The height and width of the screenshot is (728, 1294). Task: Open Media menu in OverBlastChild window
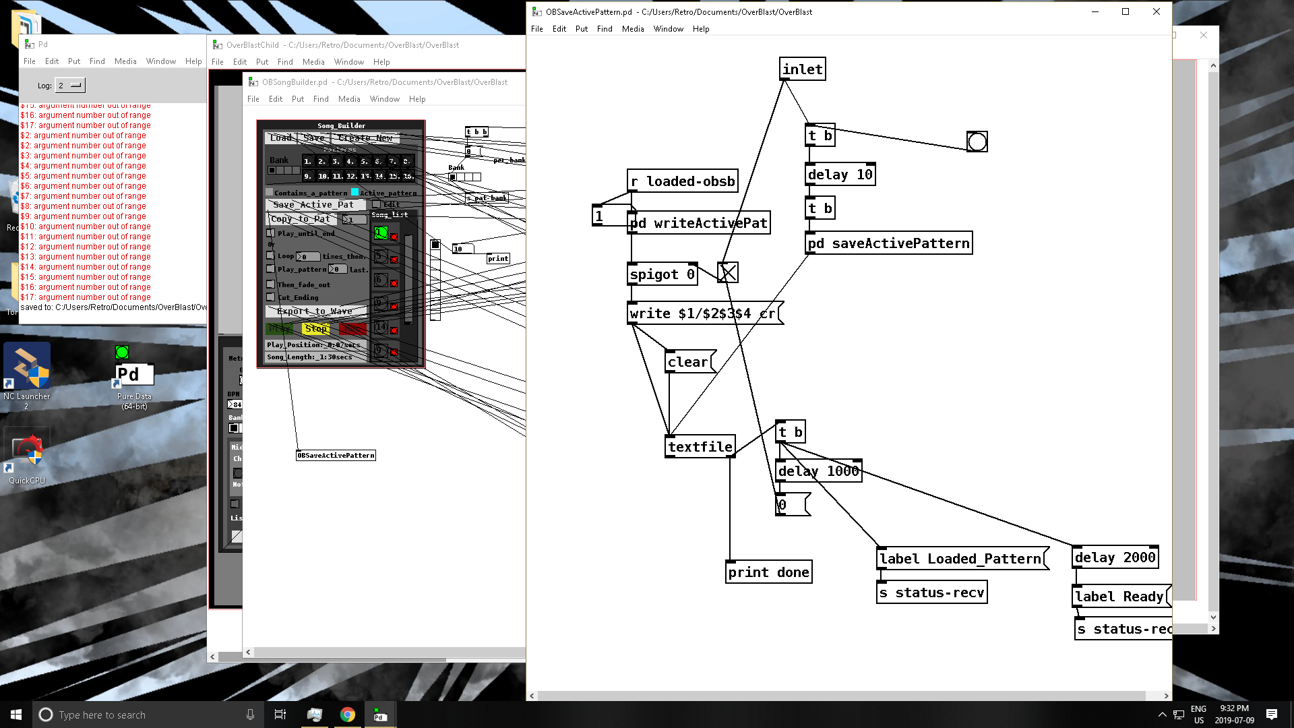(313, 62)
